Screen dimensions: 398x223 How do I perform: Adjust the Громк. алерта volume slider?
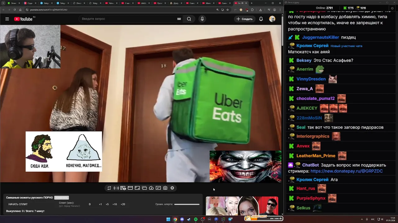coord(187,204)
